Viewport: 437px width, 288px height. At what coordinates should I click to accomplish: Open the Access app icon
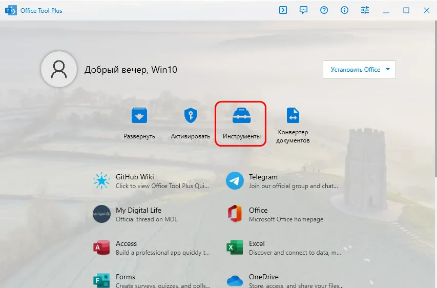[101, 248]
